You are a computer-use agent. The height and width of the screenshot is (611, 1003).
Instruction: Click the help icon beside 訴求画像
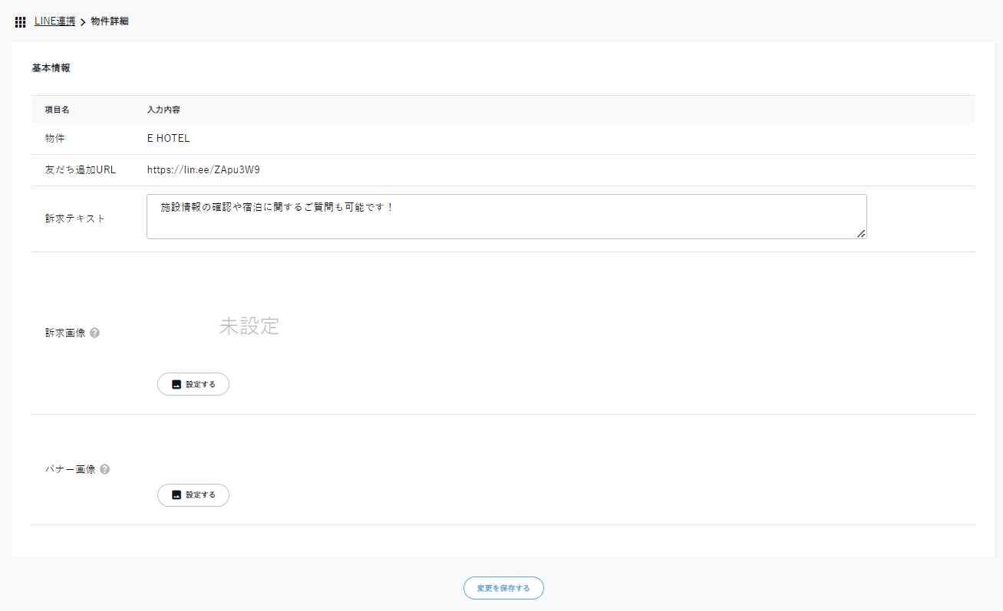[94, 333]
